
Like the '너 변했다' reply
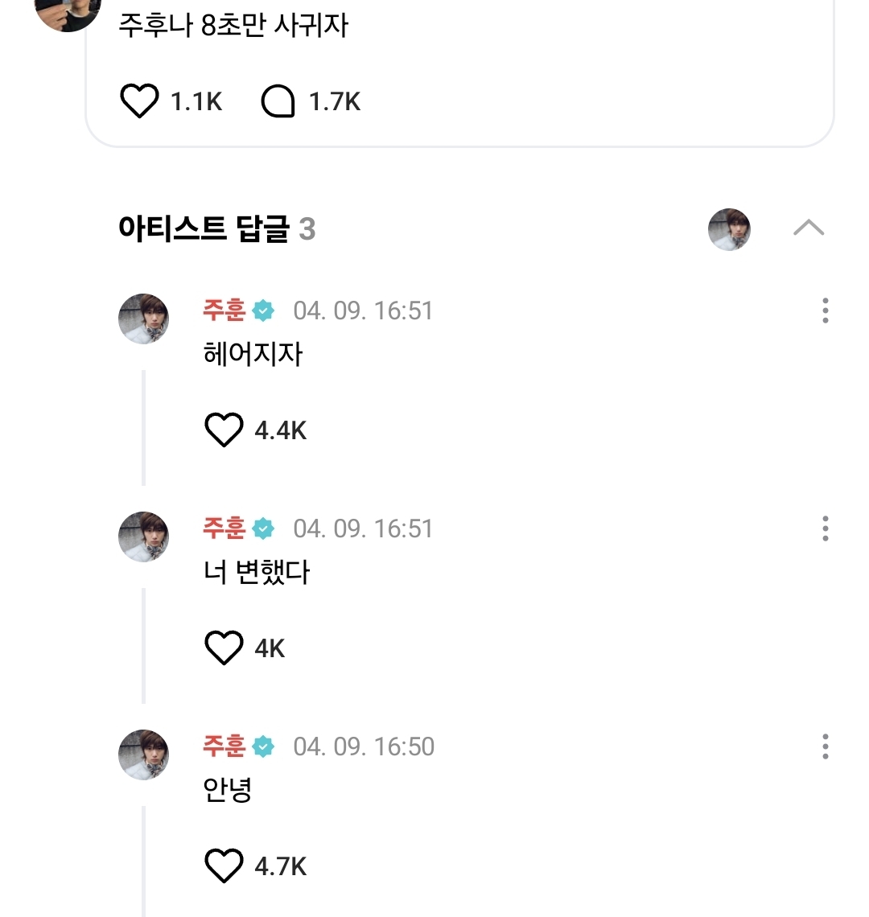click(x=224, y=648)
